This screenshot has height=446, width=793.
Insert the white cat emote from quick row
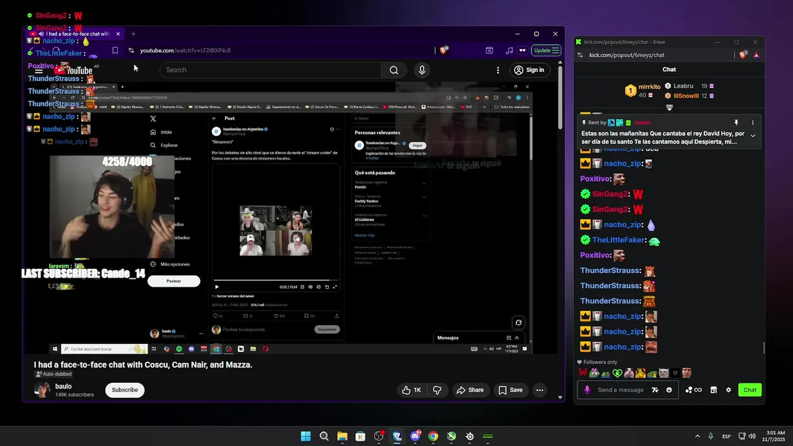[664, 373]
